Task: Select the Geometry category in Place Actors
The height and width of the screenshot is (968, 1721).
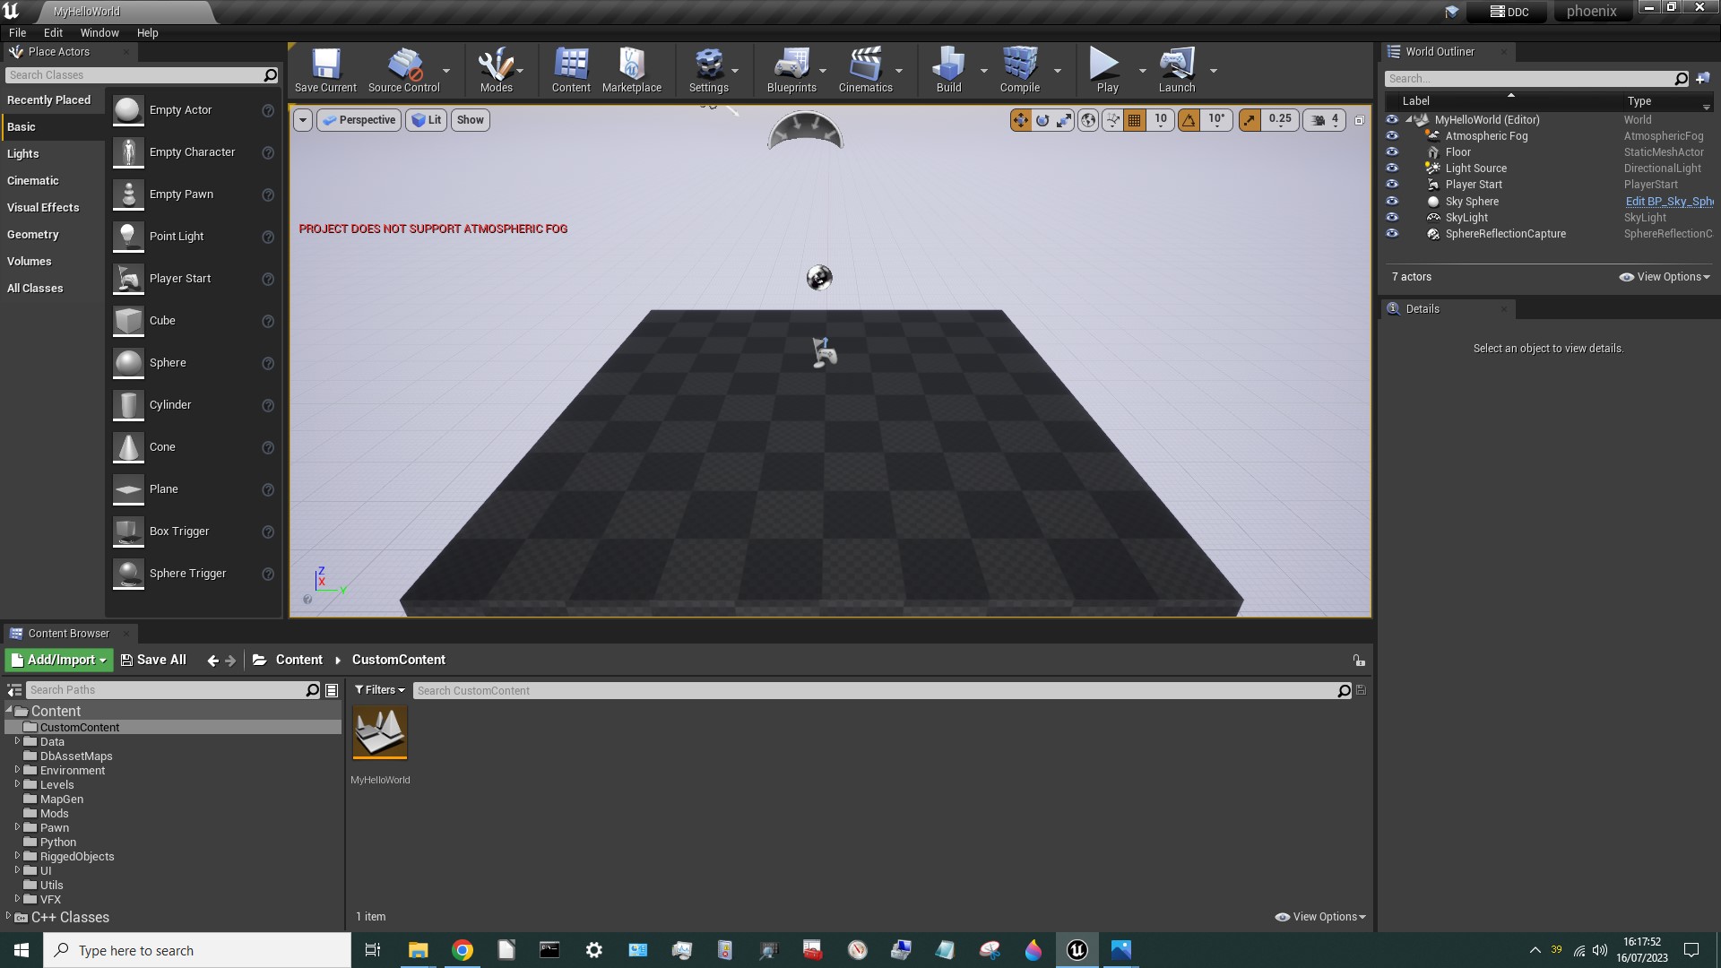Action: (53, 235)
